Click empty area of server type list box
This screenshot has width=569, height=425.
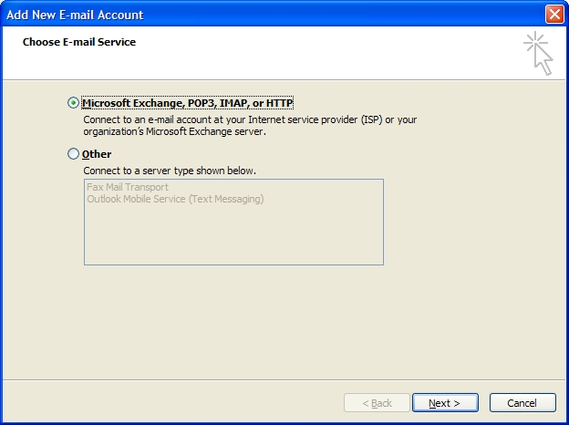point(233,237)
